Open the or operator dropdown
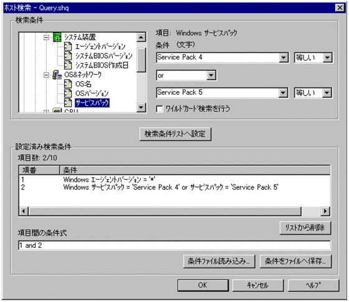The image size is (349, 302). coord(211,75)
